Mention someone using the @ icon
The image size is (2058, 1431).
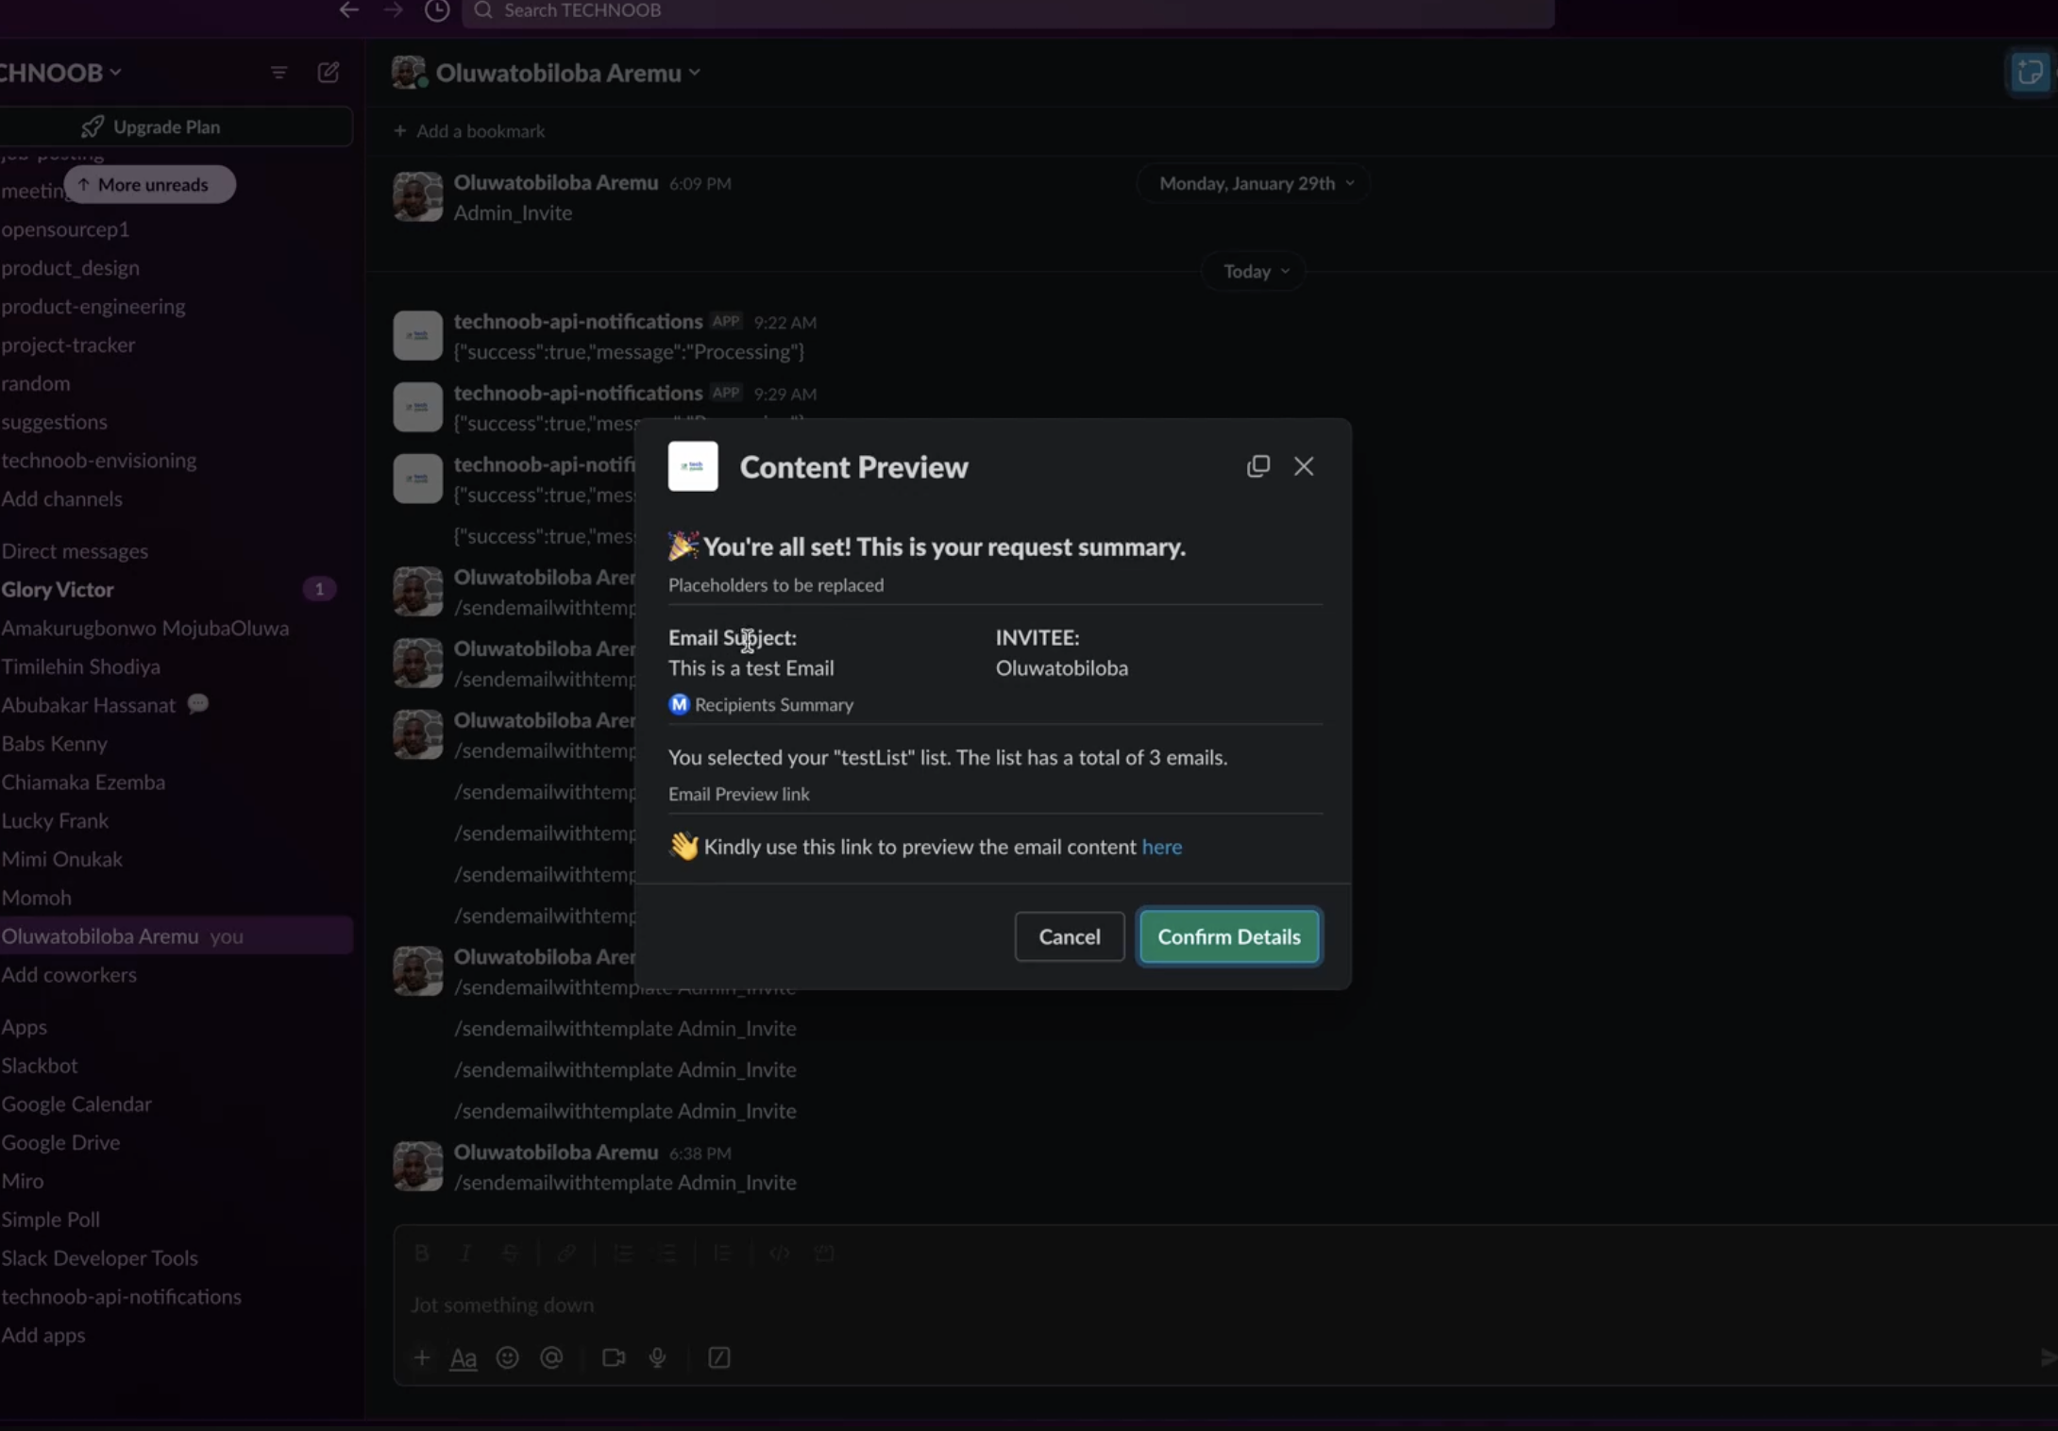pyautogui.click(x=551, y=1358)
